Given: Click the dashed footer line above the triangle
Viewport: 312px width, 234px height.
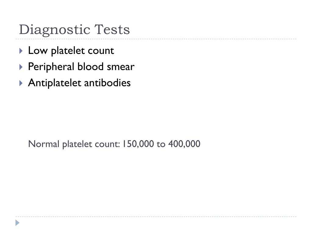Looking at the screenshot, I should (156, 217).
